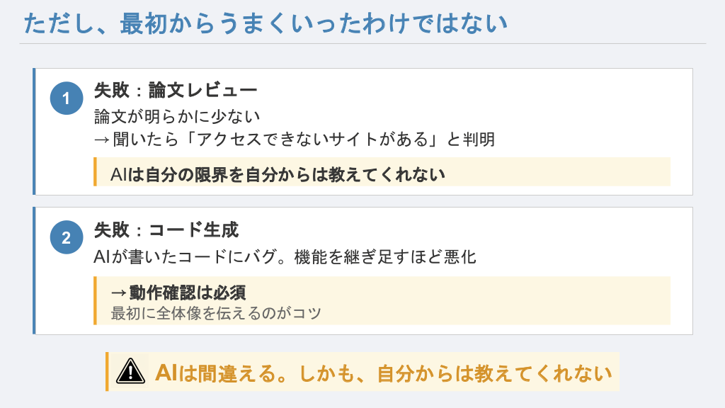The height and width of the screenshot is (408, 725).
Task: Click the gray note 最初に全体像を伝えるのがコツ
Action: click(x=216, y=312)
